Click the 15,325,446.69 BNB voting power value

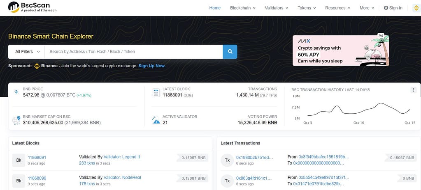(x=257, y=123)
